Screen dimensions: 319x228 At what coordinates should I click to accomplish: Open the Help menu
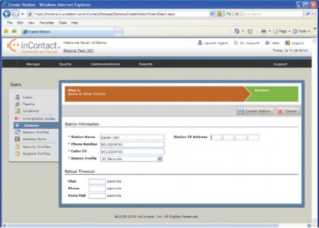(x=74, y=22)
